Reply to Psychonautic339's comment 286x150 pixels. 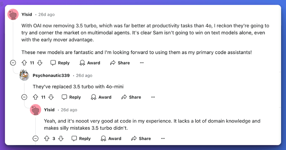point(71,97)
